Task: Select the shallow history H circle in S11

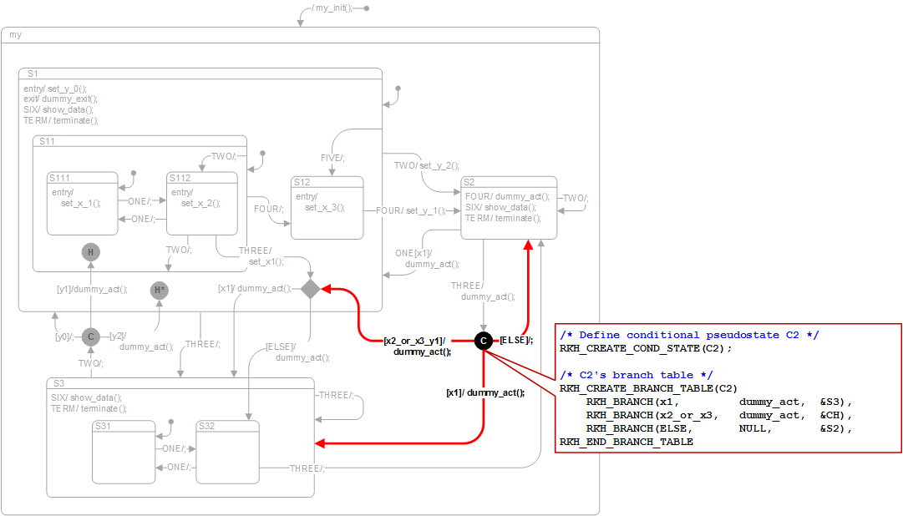Action: [91, 252]
